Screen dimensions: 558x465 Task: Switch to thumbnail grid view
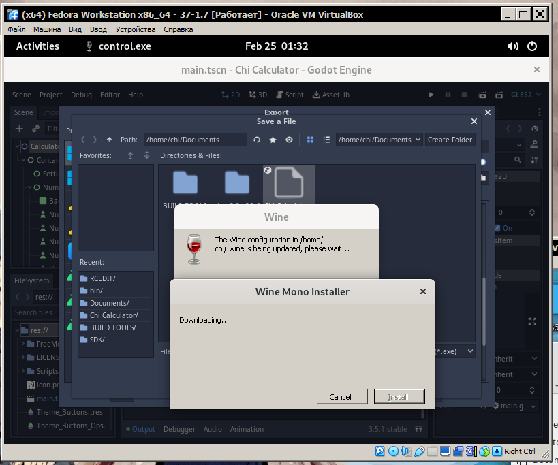310,140
